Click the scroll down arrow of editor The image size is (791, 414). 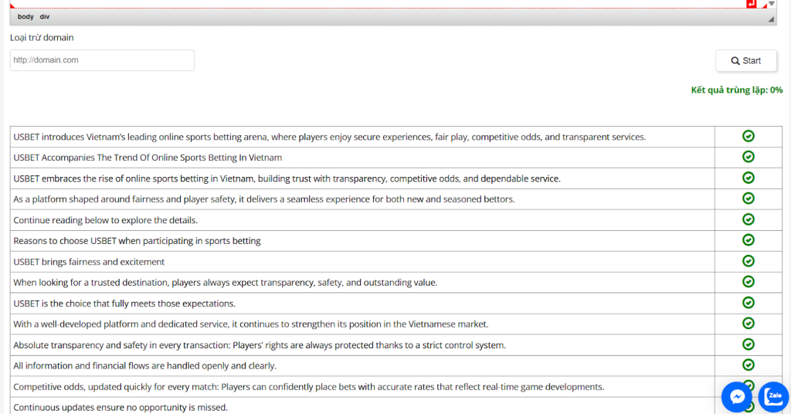coord(772,4)
